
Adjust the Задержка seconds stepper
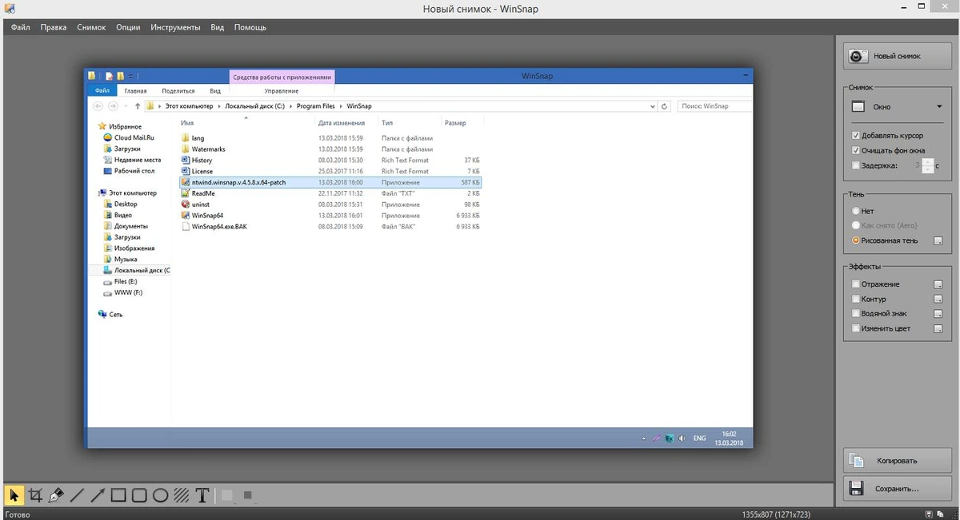click(928, 165)
